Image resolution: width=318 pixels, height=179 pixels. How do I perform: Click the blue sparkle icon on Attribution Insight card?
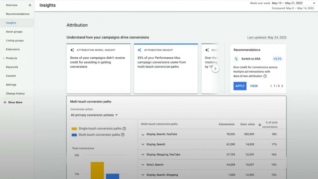click(x=139, y=50)
